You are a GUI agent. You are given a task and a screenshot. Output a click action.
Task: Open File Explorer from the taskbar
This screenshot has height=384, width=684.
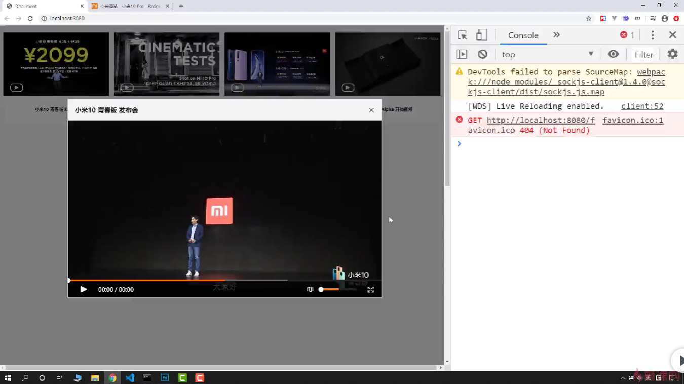pos(95,377)
